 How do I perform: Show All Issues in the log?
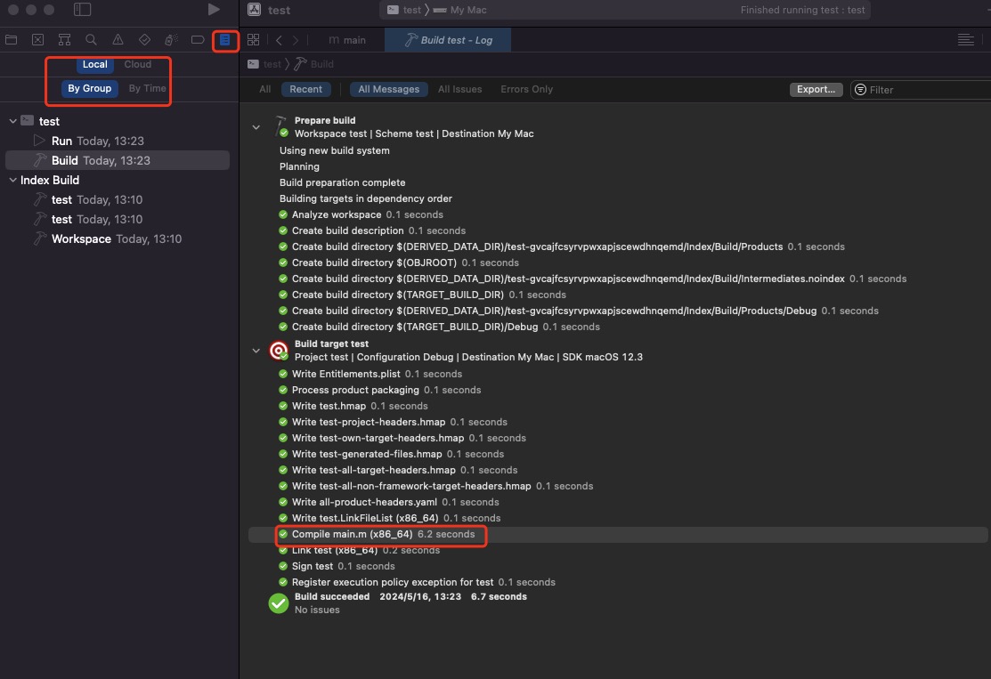click(x=459, y=89)
